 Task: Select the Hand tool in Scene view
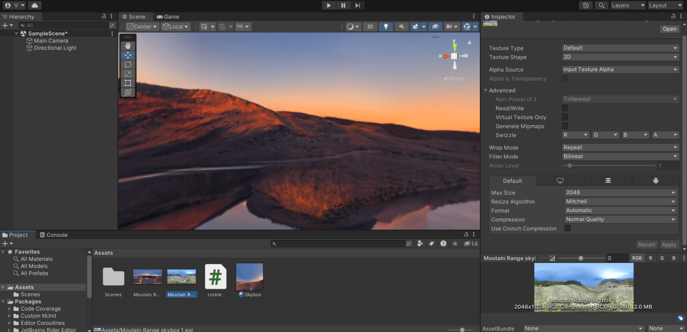[x=128, y=46]
